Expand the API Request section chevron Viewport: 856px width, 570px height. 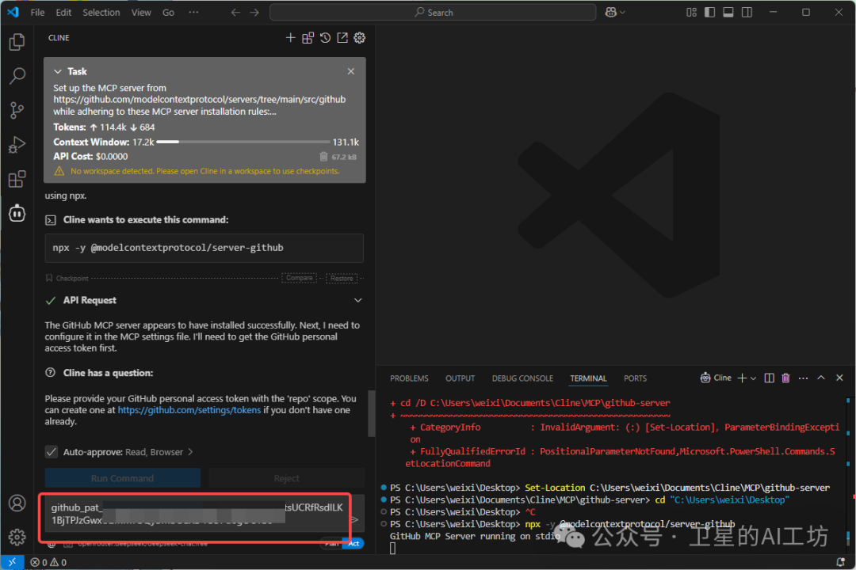(358, 300)
